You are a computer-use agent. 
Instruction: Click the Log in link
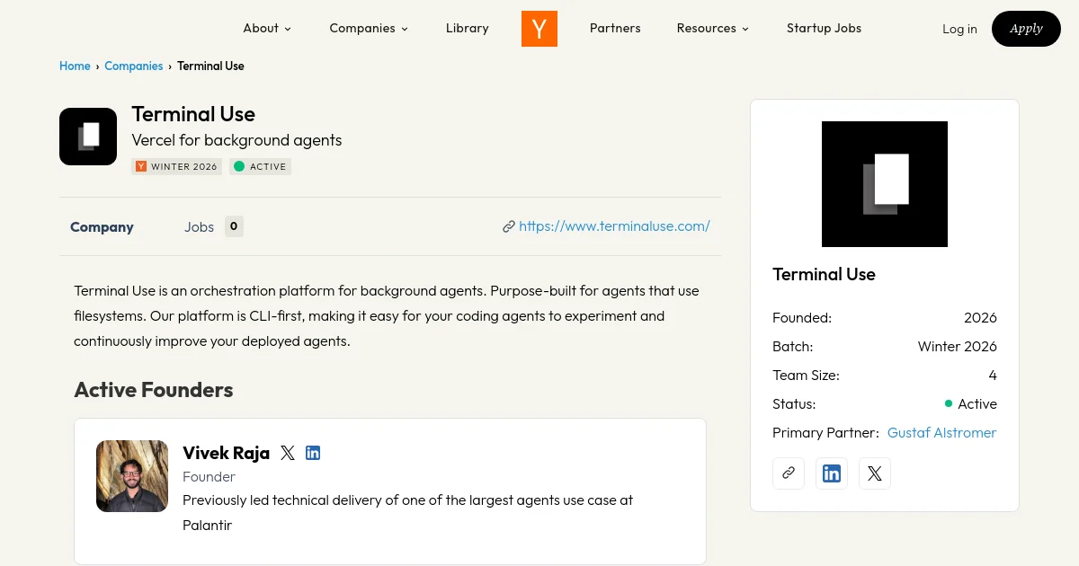[959, 29]
